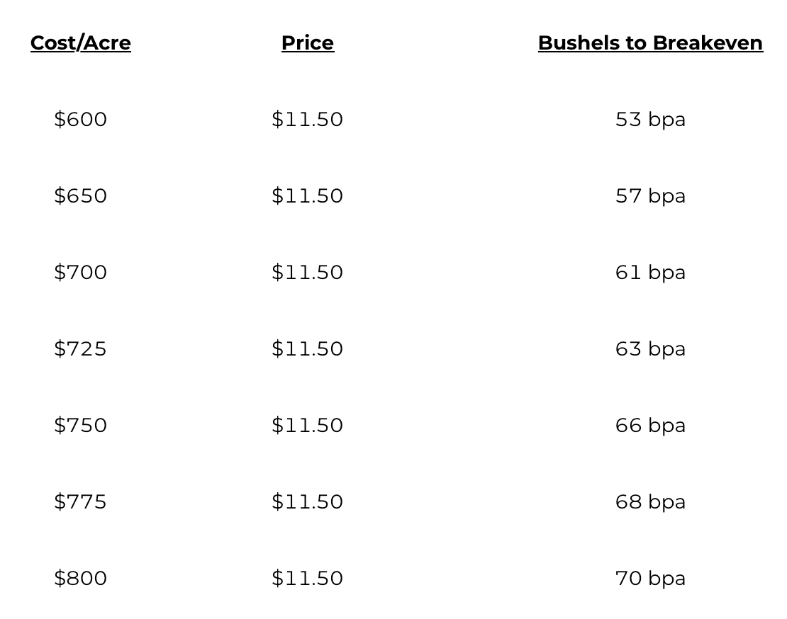The height and width of the screenshot is (619, 787).
Task: Click the Bushels to Breakeven header
Action: [x=650, y=43]
